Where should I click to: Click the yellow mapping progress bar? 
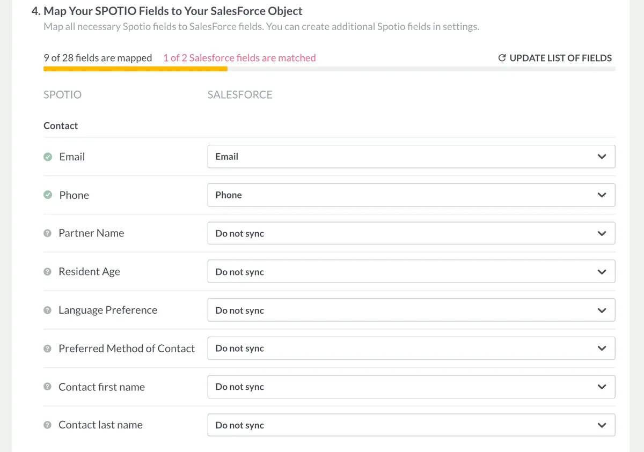click(135, 68)
